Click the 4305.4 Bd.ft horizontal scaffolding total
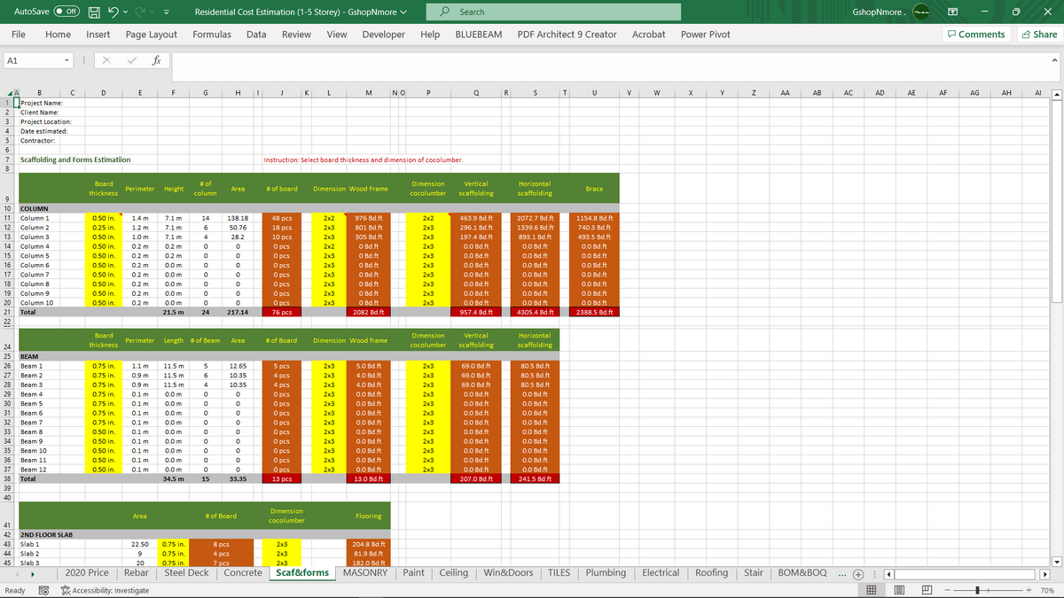1064x598 pixels. tap(535, 312)
